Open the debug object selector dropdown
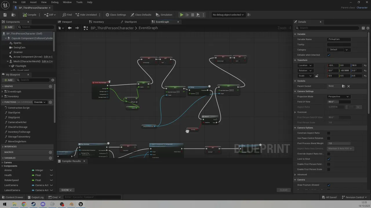Image resolution: width=371 pixels, height=208 pixels. 228,15
